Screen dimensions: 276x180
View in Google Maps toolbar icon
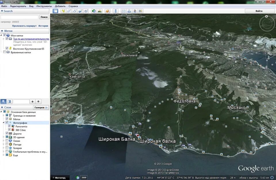tap(141, 11)
